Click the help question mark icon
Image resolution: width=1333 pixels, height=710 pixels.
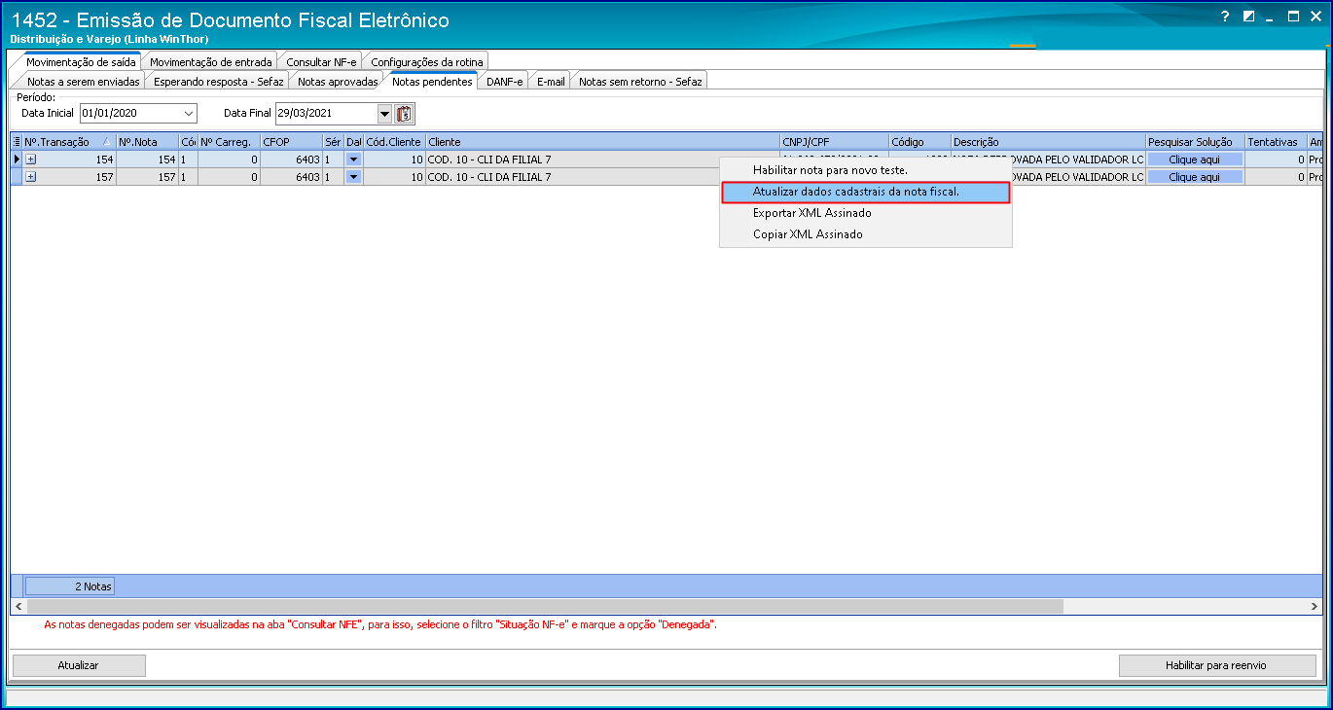coord(1225,17)
